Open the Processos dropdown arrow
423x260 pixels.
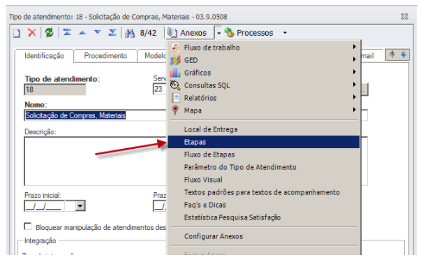(x=285, y=33)
